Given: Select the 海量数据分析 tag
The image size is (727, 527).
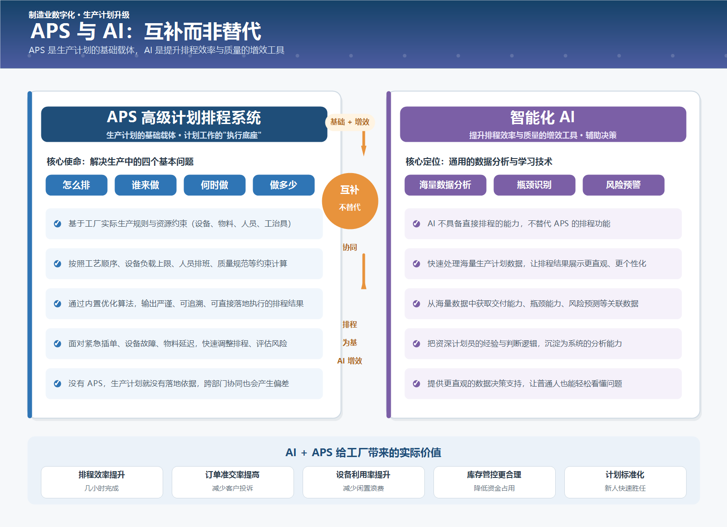Looking at the screenshot, I should 445,185.
